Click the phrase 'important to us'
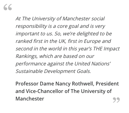This screenshot has height=113, width=129. coord(34,34)
